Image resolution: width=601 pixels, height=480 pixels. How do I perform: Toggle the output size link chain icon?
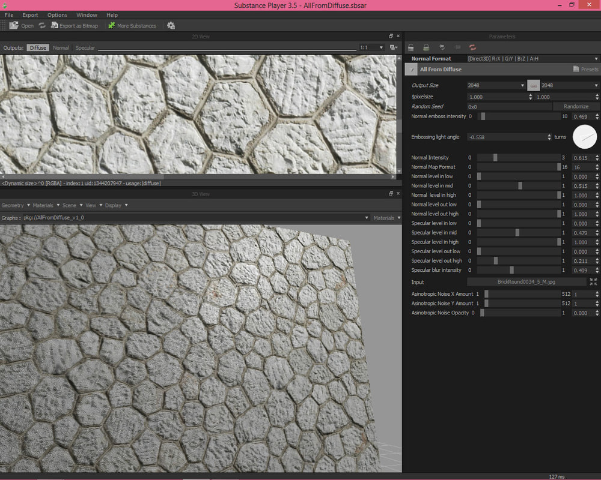coord(534,85)
